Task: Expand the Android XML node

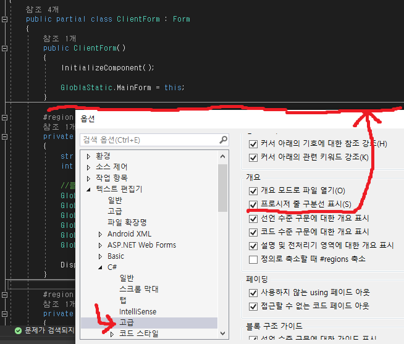Action: tap(100, 234)
